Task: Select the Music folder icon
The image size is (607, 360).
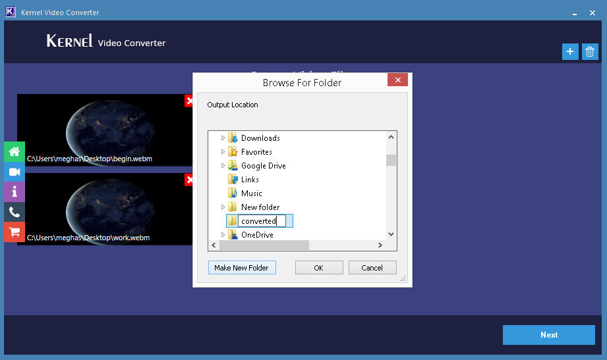Action: click(x=233, y=193)
